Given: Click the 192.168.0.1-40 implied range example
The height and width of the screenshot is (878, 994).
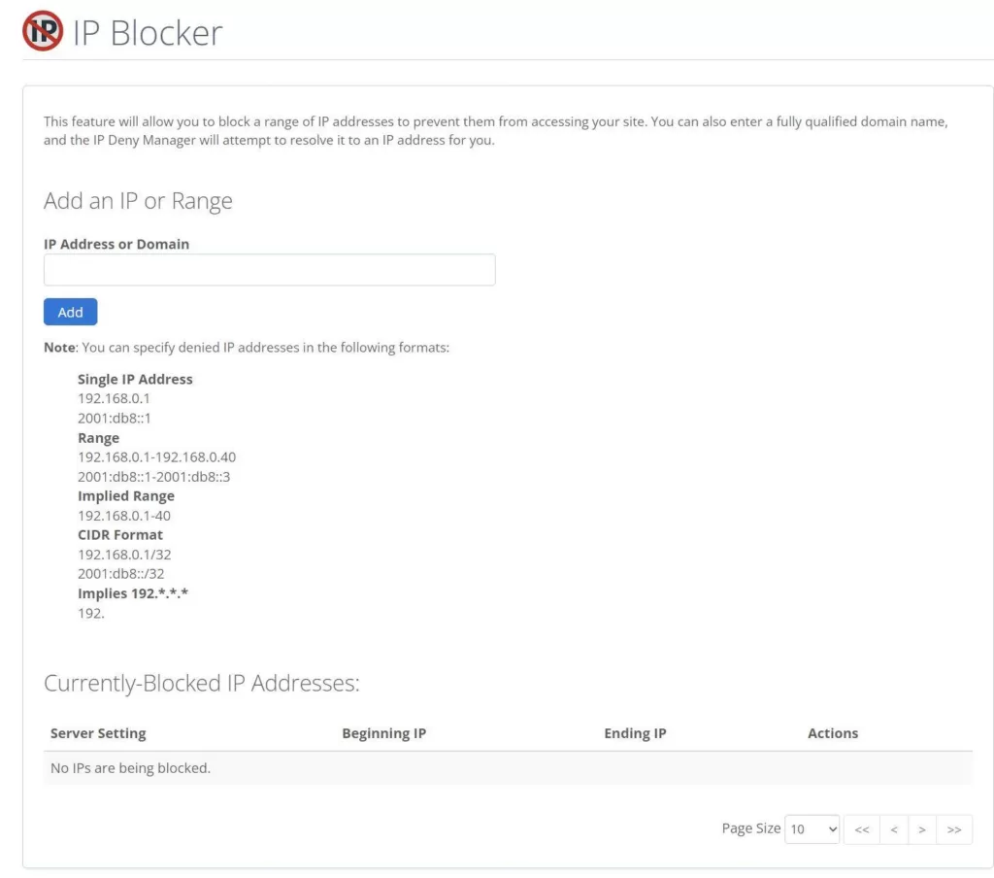Looking at the screenshot, I should (x=124, y=516).
